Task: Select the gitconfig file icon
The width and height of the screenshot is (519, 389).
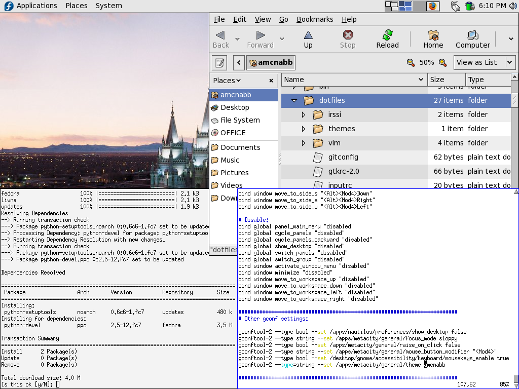Action: click(318, 158)
